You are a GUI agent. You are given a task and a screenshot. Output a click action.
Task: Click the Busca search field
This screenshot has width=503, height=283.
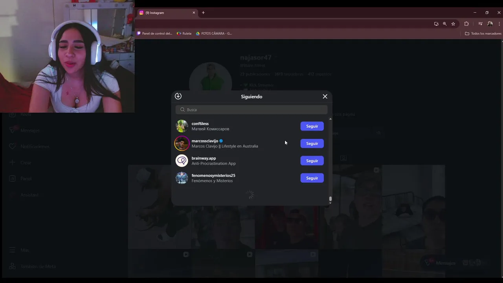click(251, 110)
